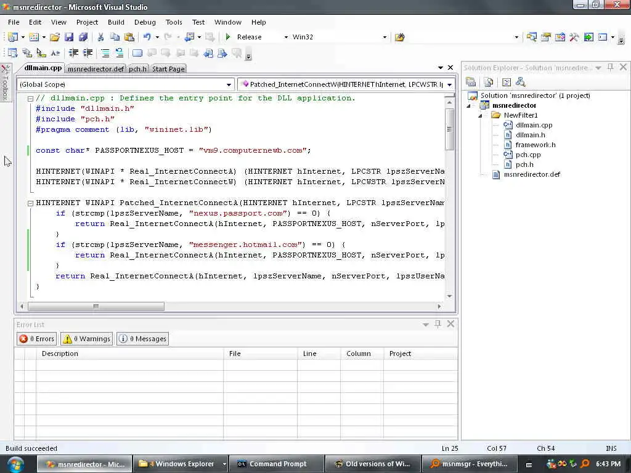
Task: Save the current file with the floppy icon
Action: click(x=69, y=37)
